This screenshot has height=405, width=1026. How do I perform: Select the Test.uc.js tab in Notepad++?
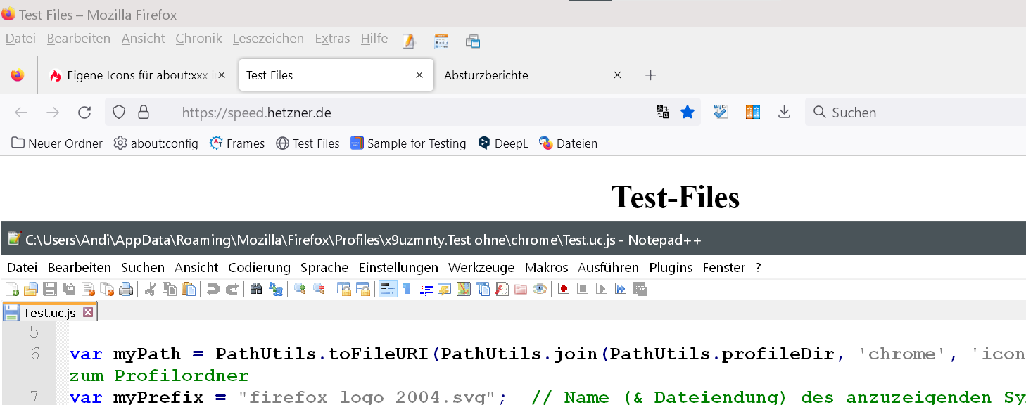pyautogui.click(x=49, y=312)
